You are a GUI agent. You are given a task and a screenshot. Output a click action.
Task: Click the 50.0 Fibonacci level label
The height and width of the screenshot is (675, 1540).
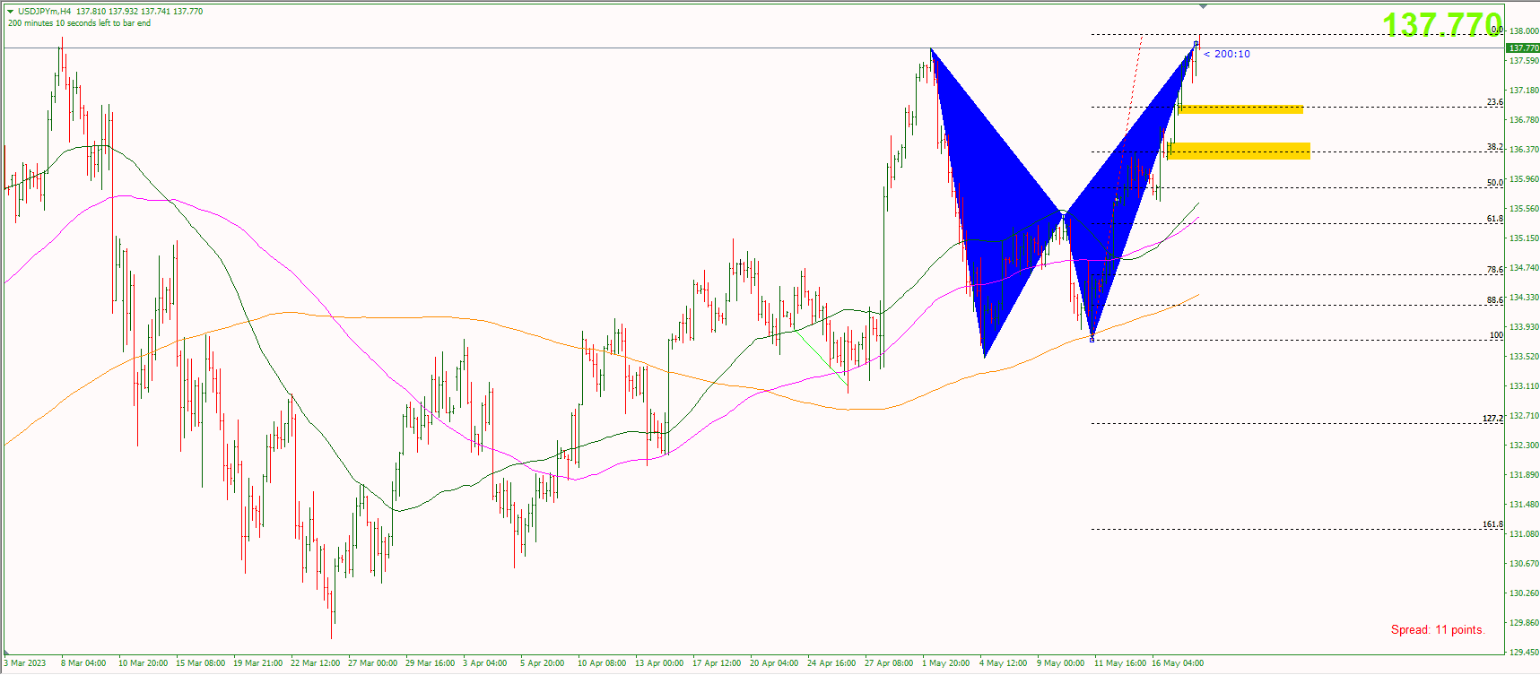pyautogui.click(x=1495, y=183)
